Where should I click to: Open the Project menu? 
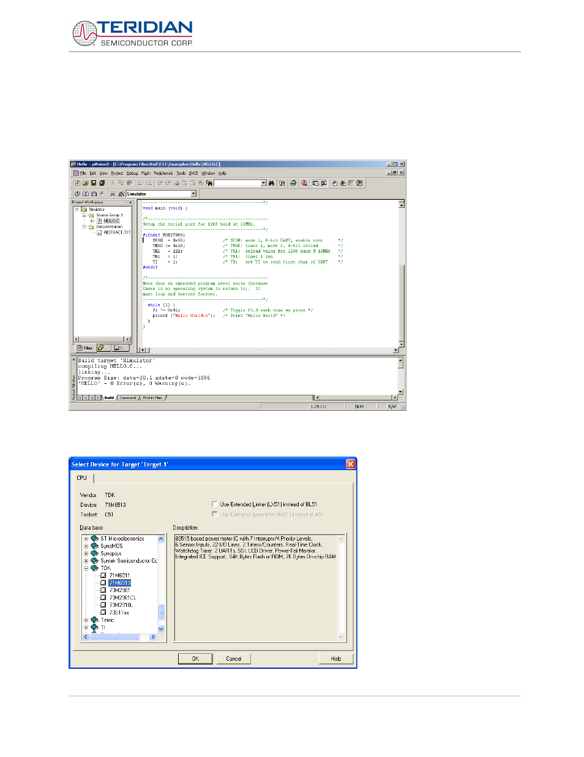[117, 173]
